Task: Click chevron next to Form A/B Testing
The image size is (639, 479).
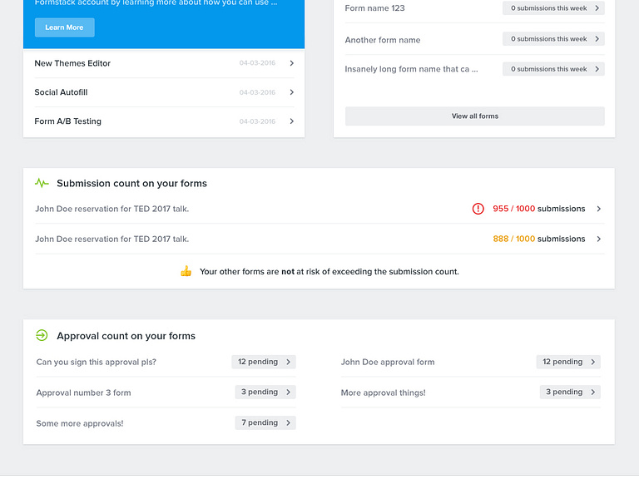Action: (292, 121)
